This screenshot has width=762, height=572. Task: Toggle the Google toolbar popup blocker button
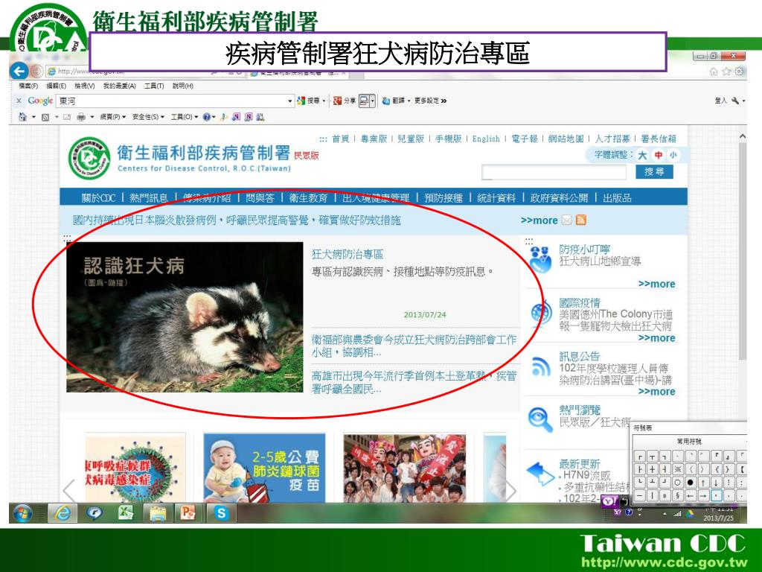(364, 101)
